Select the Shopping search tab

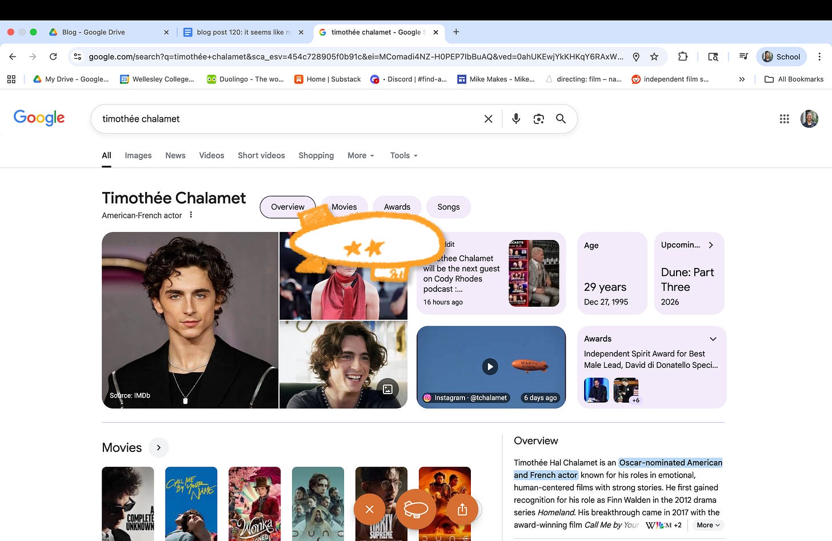[316, 155]
